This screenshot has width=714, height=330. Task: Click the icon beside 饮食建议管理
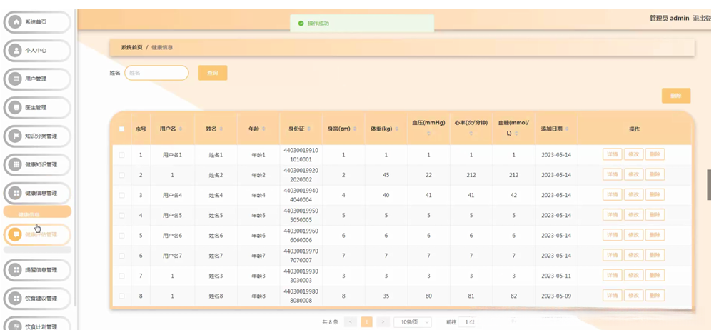pyautogui.click(x=16, y=298)
